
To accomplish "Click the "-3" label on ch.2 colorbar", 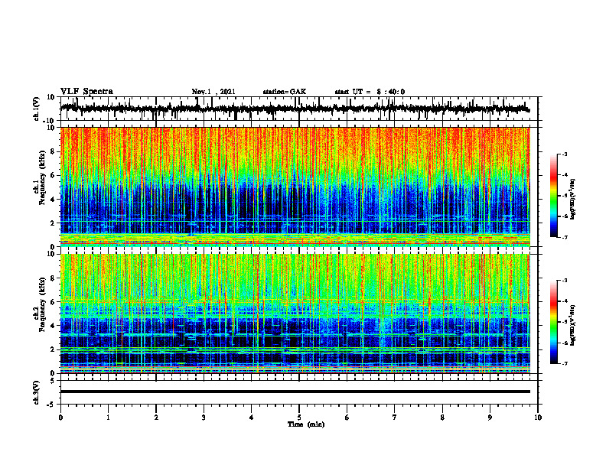I will [565, 281].
